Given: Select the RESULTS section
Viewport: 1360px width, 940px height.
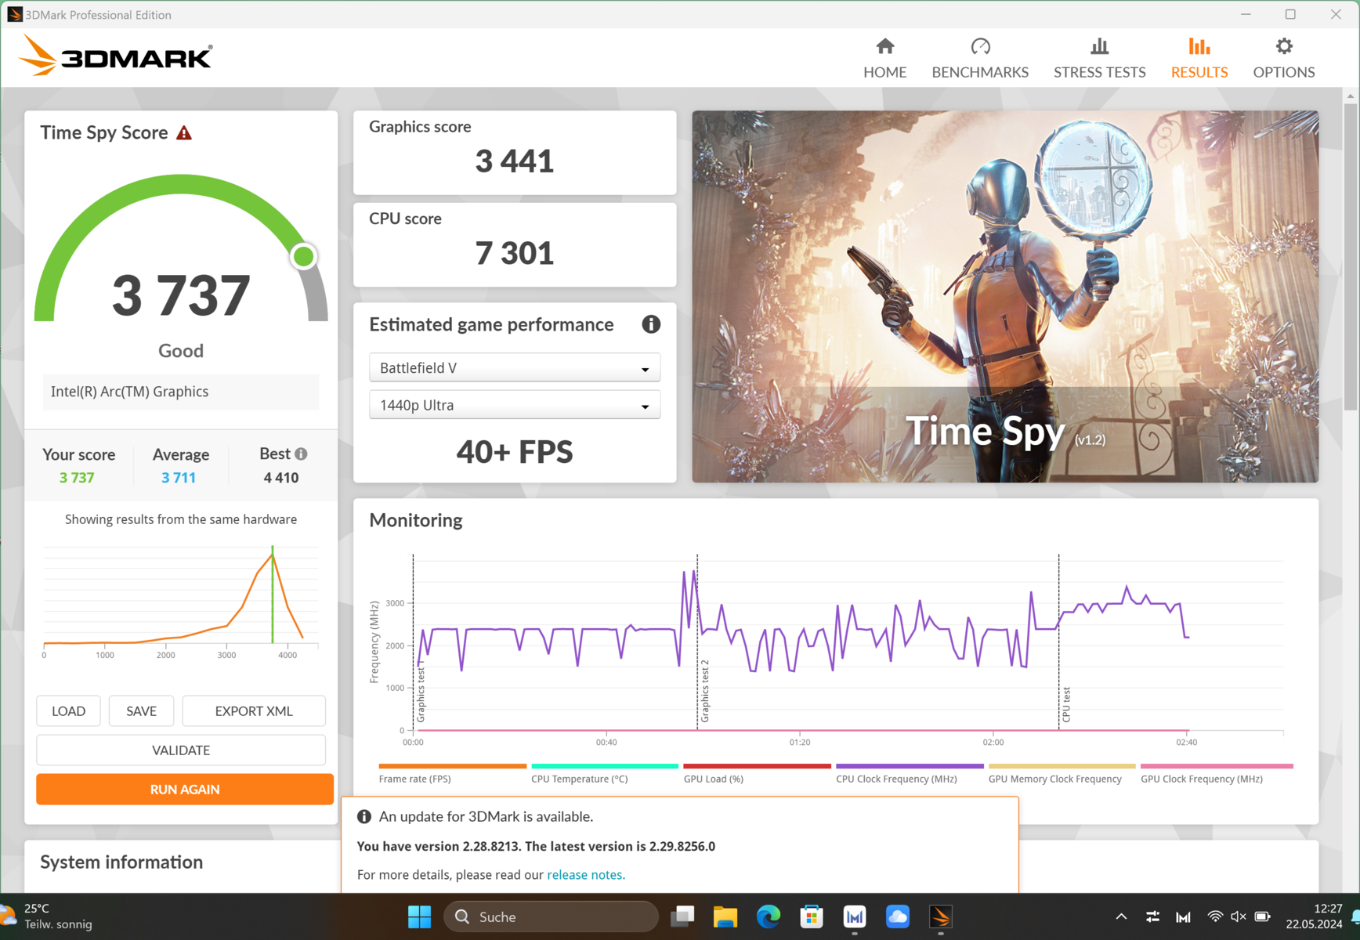Looking at the screenshot, I should [1199, 59].
